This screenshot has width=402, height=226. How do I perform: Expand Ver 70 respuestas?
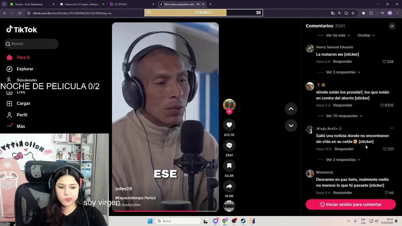344,116
